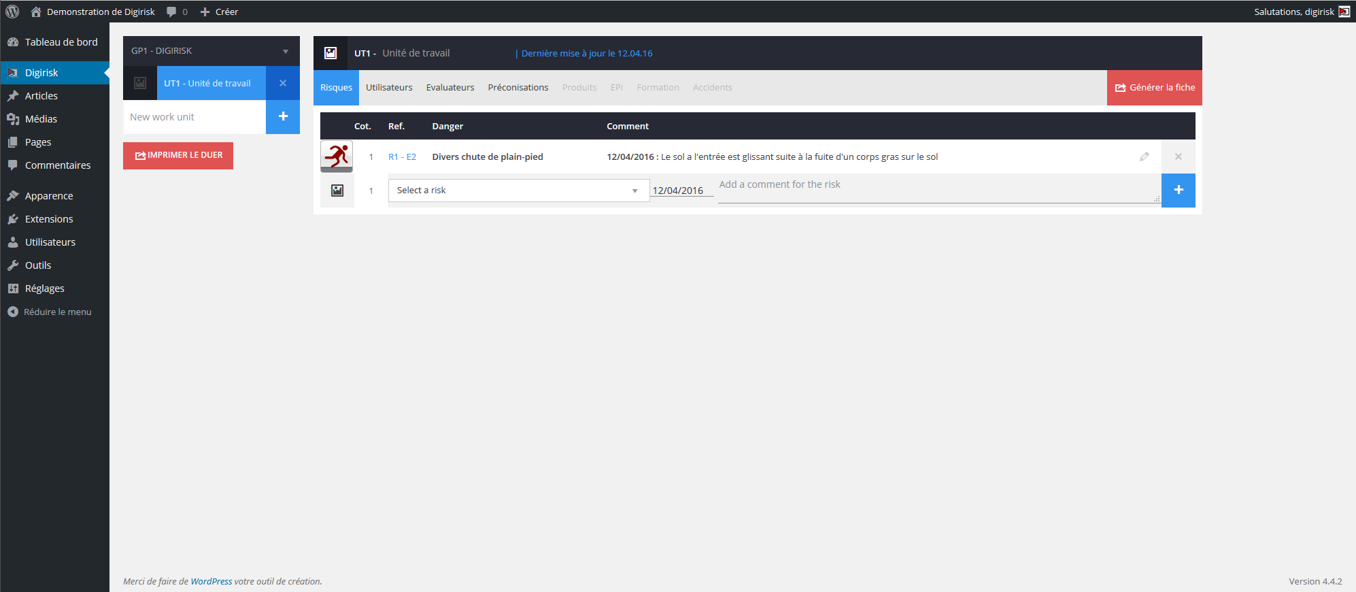Open the Salutations, digirisk account menu

1301,12
